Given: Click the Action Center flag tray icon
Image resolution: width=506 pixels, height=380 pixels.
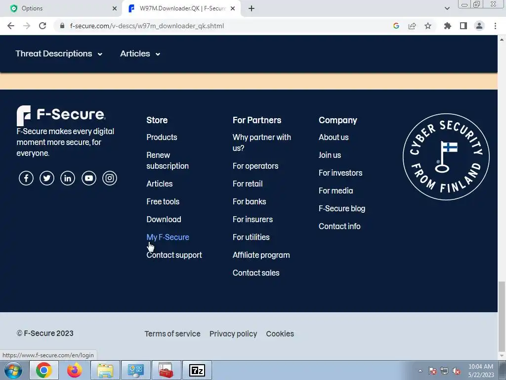Looking at the screenshot, I should click(432, 371).
